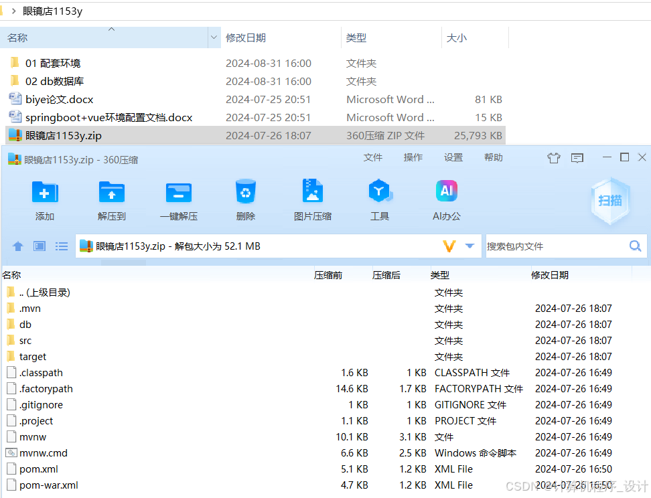Viewport: 651px width, 498px height.
Task: Switch to thumbnail view in archive browser
Action: tap(39, 246)
